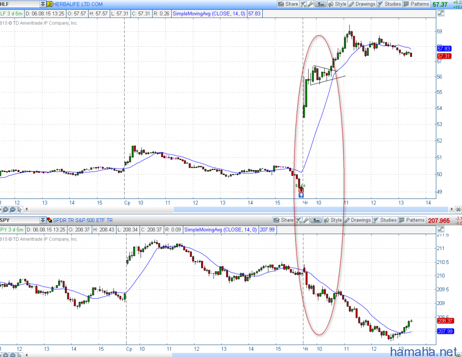462x357 pixels.
Task: Open the SPY symbol selector dropdown arrow
Action: click(x=43, y=220)
